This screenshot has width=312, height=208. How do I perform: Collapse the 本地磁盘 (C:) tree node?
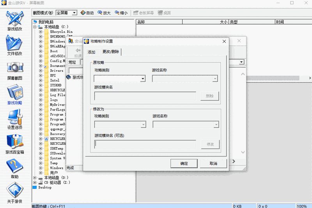35,27
